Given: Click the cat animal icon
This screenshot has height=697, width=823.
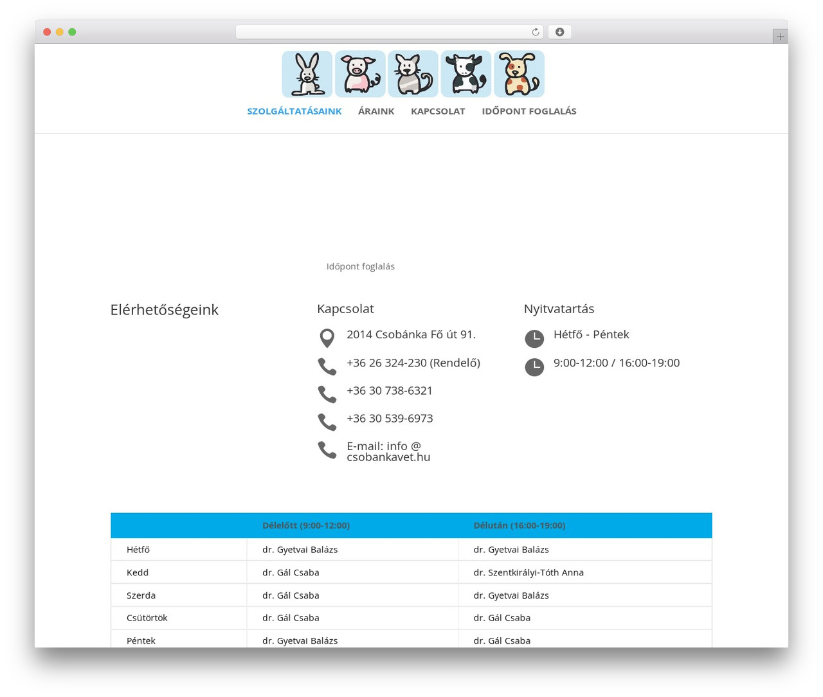Looking at the screenshot, I should coord(413,74).
